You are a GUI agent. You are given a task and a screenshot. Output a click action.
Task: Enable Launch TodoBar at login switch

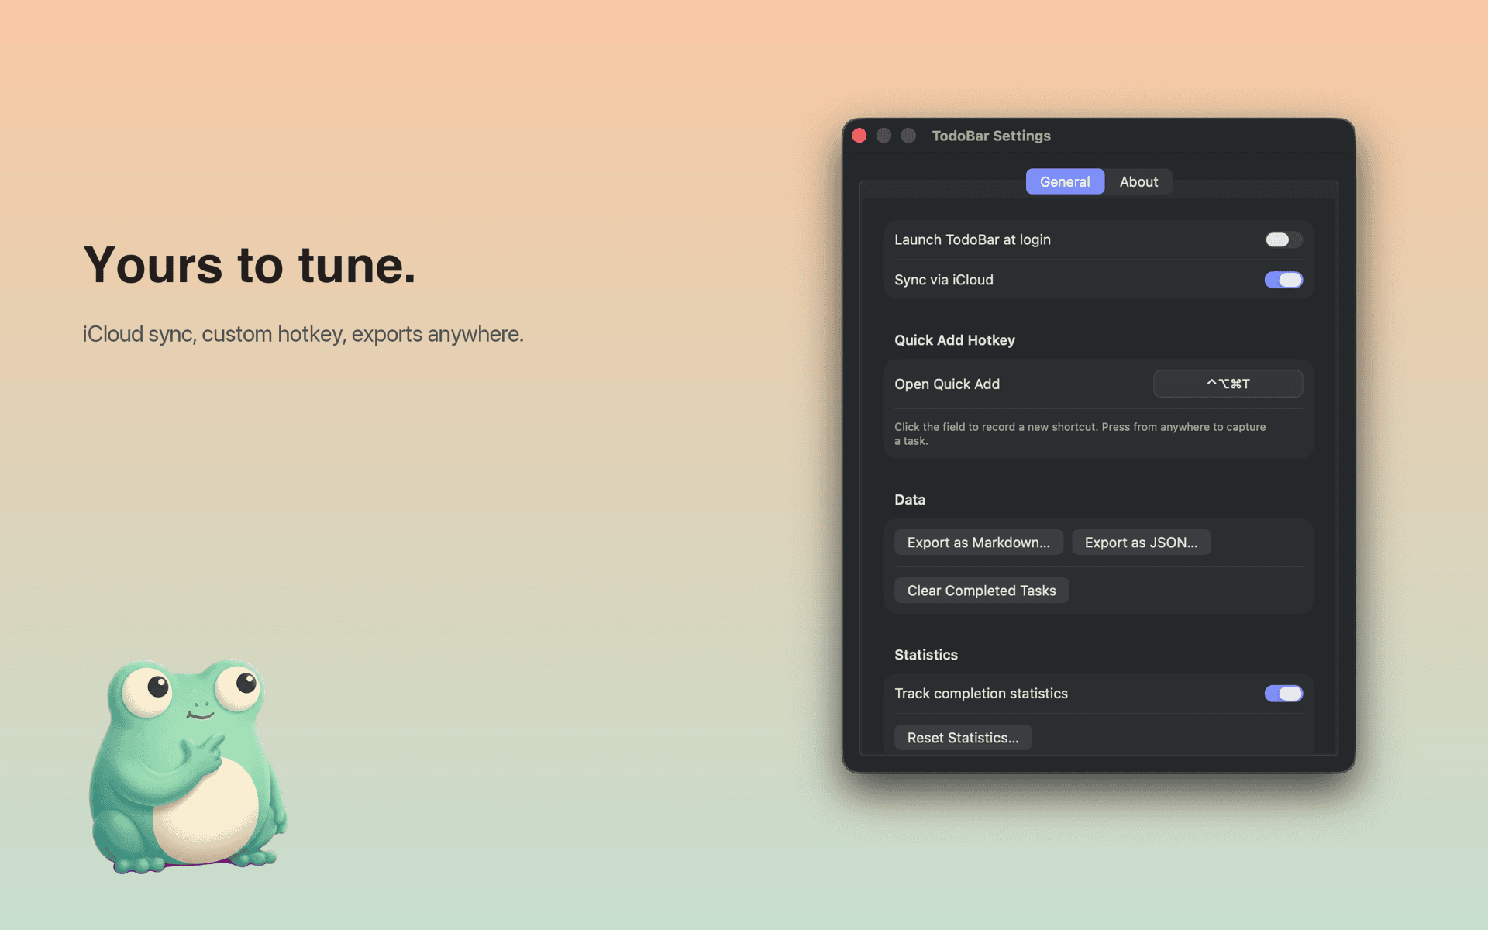coord(1283,239)
